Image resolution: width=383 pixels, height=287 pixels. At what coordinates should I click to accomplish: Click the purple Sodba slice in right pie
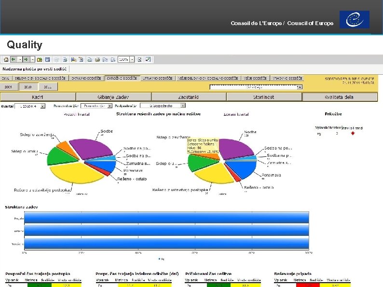coord(236,149)
